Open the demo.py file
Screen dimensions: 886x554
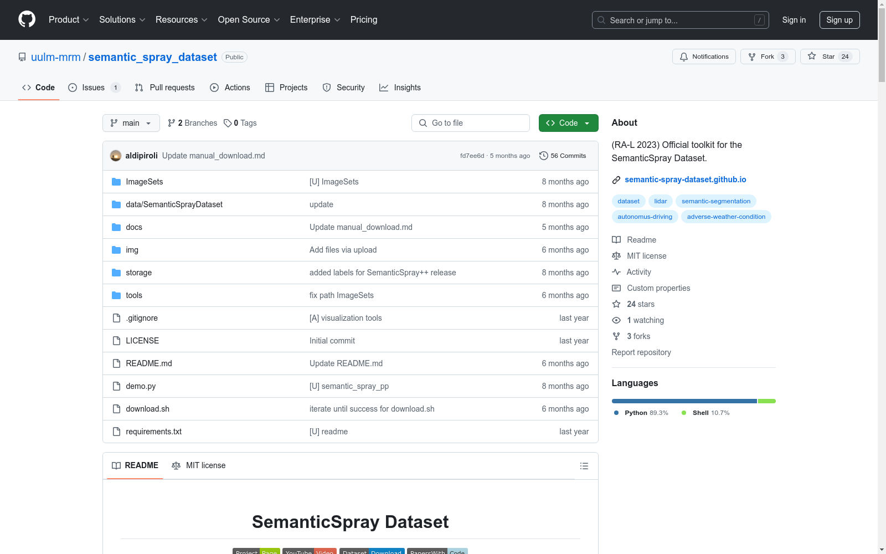[x=141, y=386]
